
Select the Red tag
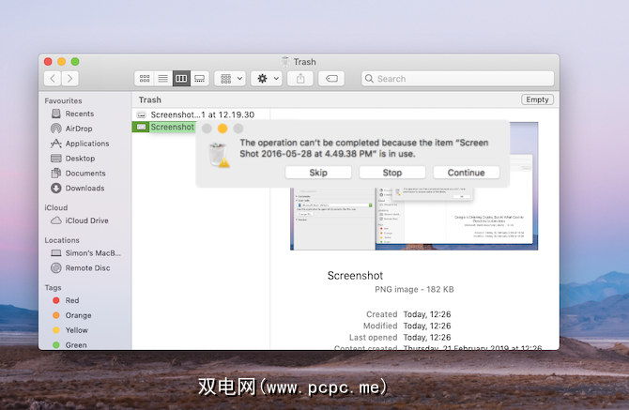pos(72,301)
